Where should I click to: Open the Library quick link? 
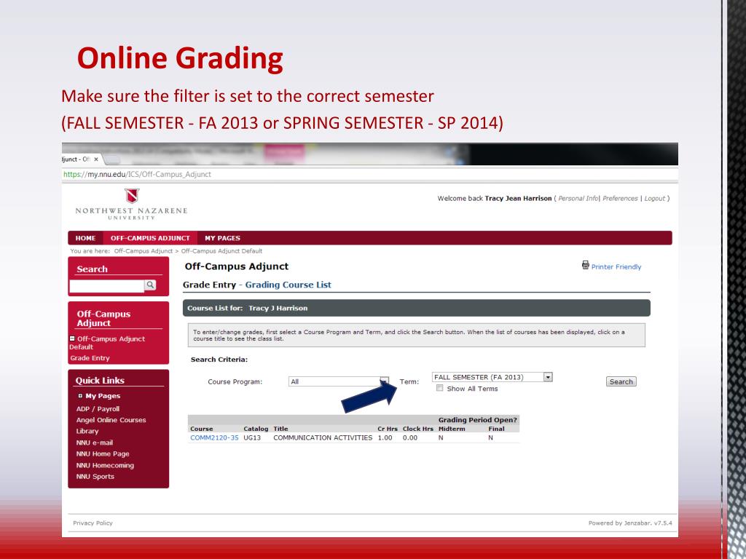pos(87,431)
